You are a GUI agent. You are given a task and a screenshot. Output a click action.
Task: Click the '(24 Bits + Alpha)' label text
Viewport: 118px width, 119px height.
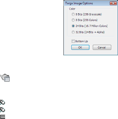click(95, 32)
